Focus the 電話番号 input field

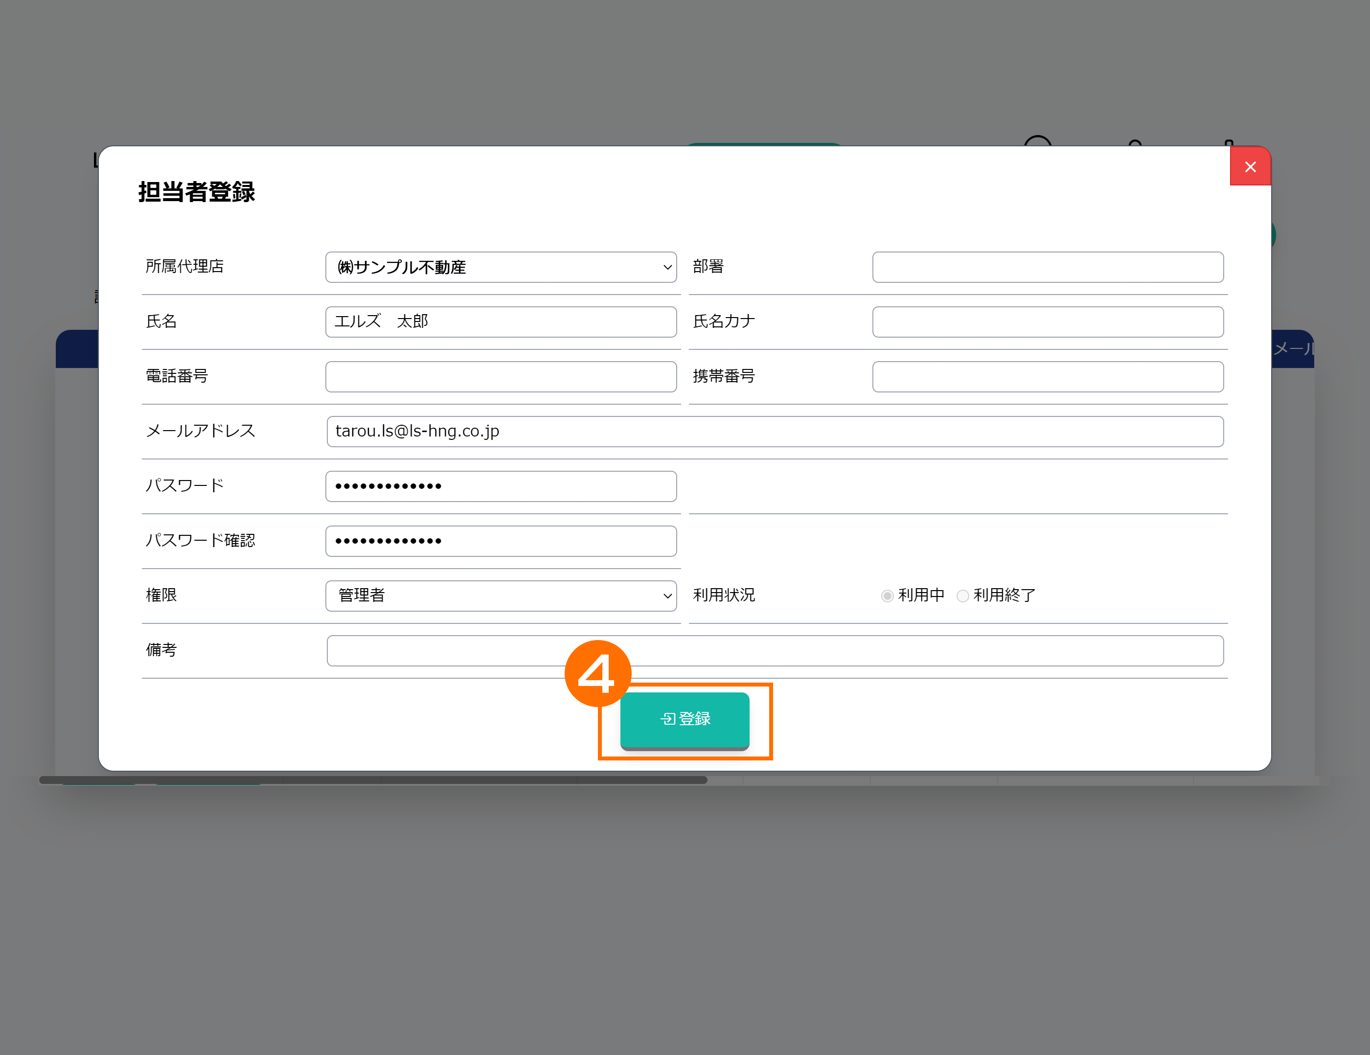pos(500,376)
